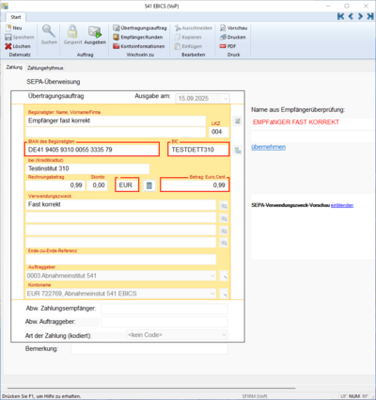Viewport: 376px width, 400px height.
Task: Delete record with Löschen icon
Action: point(8,46)
